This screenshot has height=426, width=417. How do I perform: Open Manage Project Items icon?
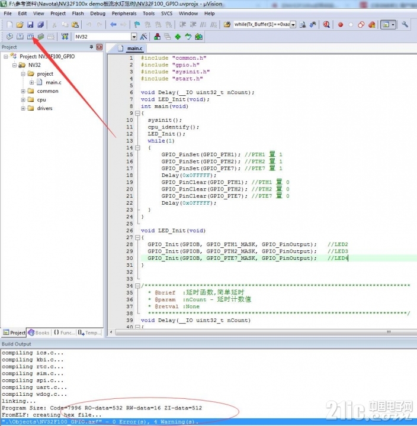[x=157, y=37]
